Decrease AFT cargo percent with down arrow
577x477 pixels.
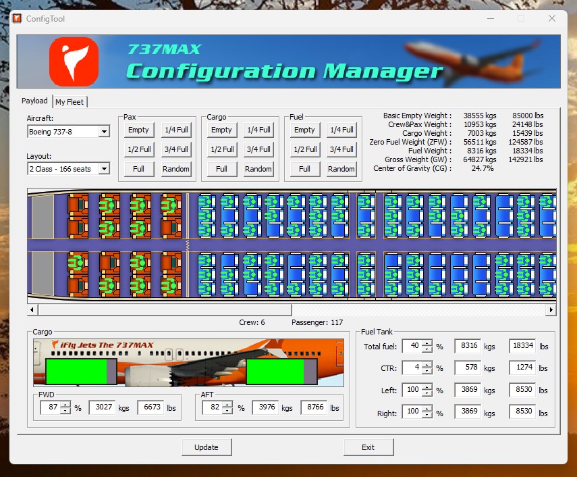click(x=227, y=410)
